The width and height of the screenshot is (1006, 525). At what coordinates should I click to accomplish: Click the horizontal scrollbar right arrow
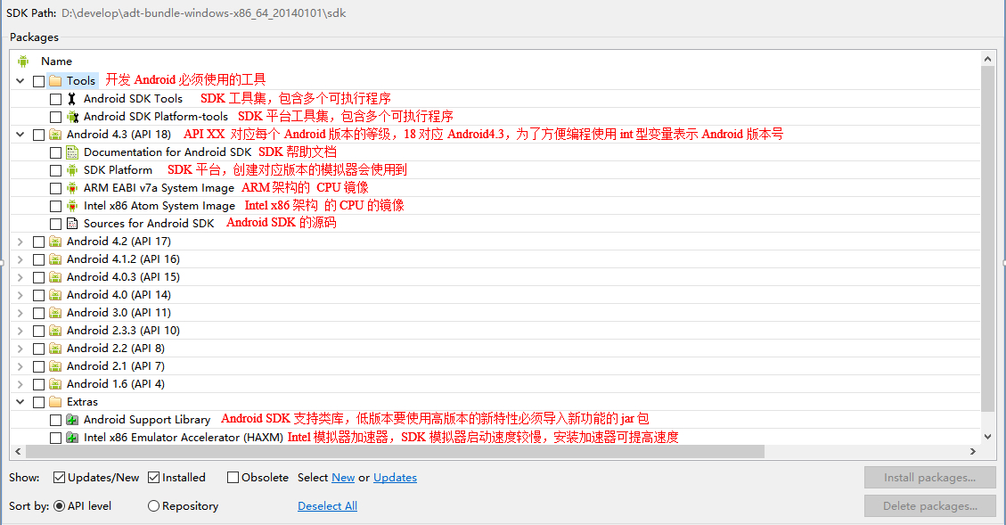pos(973,451)
